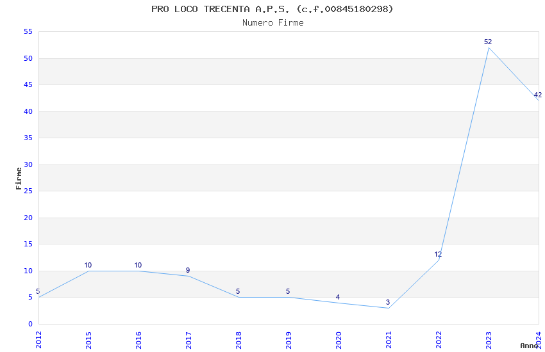The width and height of the screenshot is (545, 352).
Task: Select the 2016 year label
Action: (138, 340)
